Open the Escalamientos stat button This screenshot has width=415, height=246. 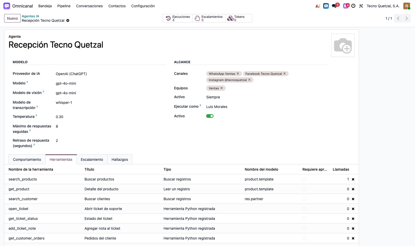pos(209,18)
